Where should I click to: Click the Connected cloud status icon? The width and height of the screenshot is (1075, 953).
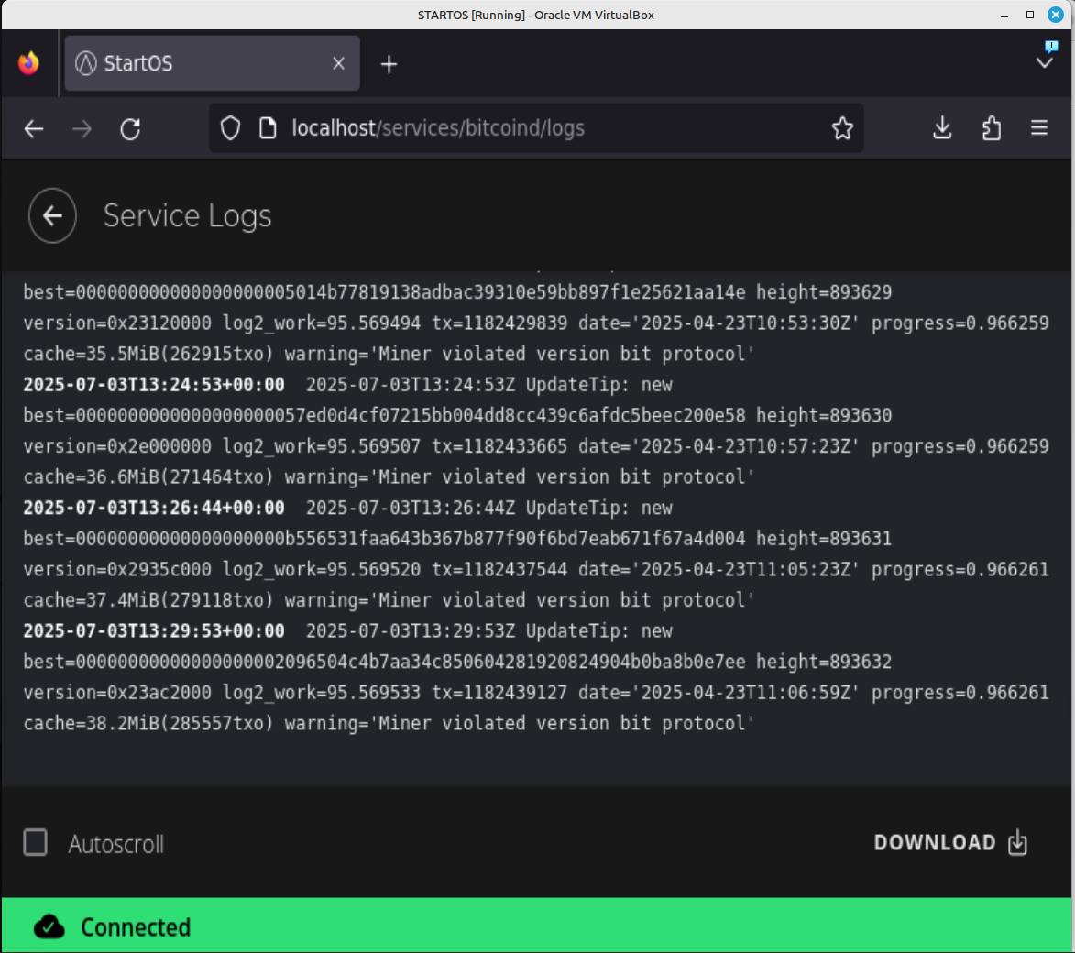(x=49, y=927)
